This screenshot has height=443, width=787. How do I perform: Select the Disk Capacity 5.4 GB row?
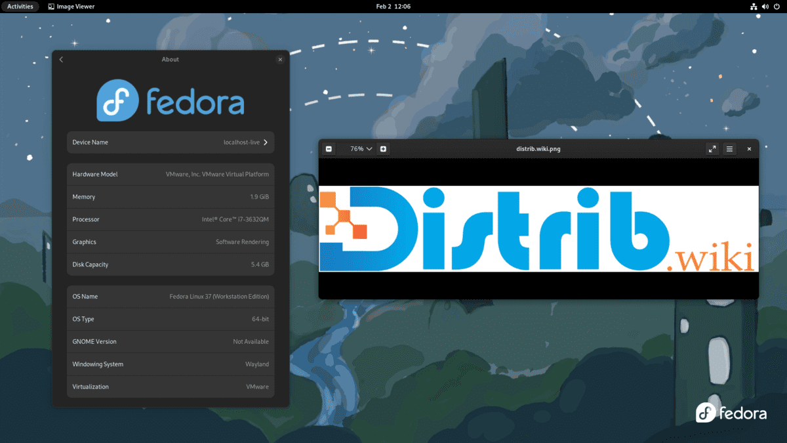171,264
